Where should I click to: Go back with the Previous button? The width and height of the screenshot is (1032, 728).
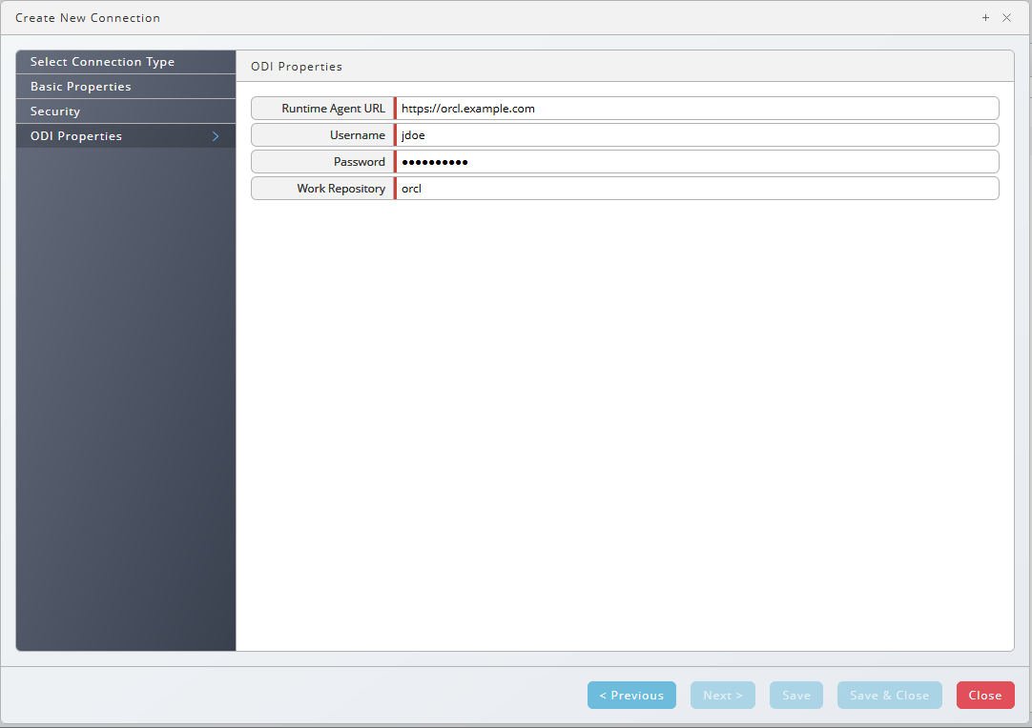[x=631, y=695]
